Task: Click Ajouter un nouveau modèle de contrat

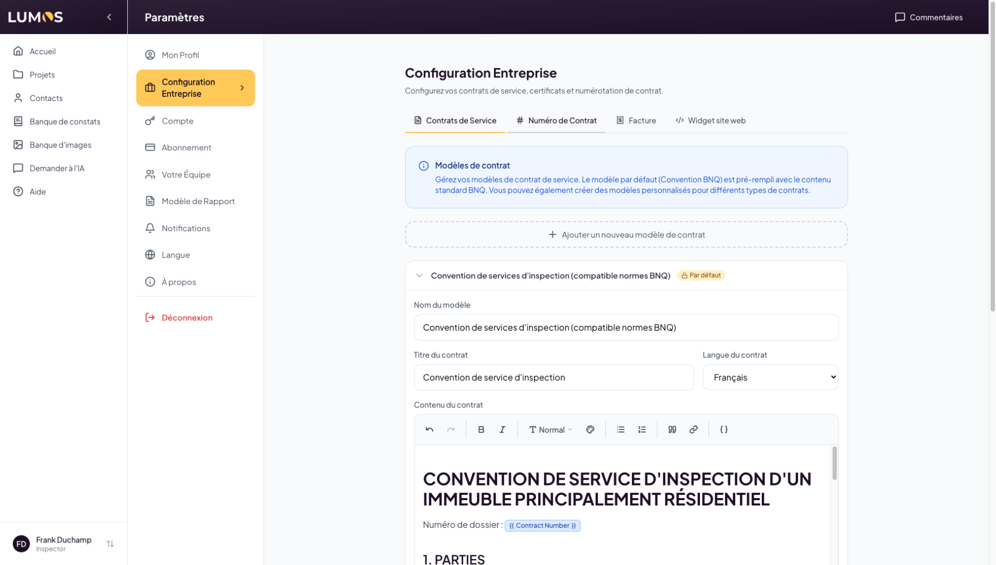Action: (626, 235)
